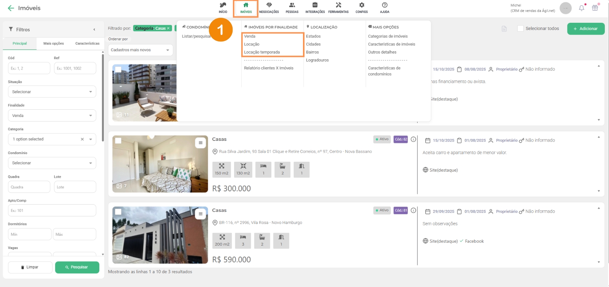Click the Pesquisar search button

tap(77, 267)
